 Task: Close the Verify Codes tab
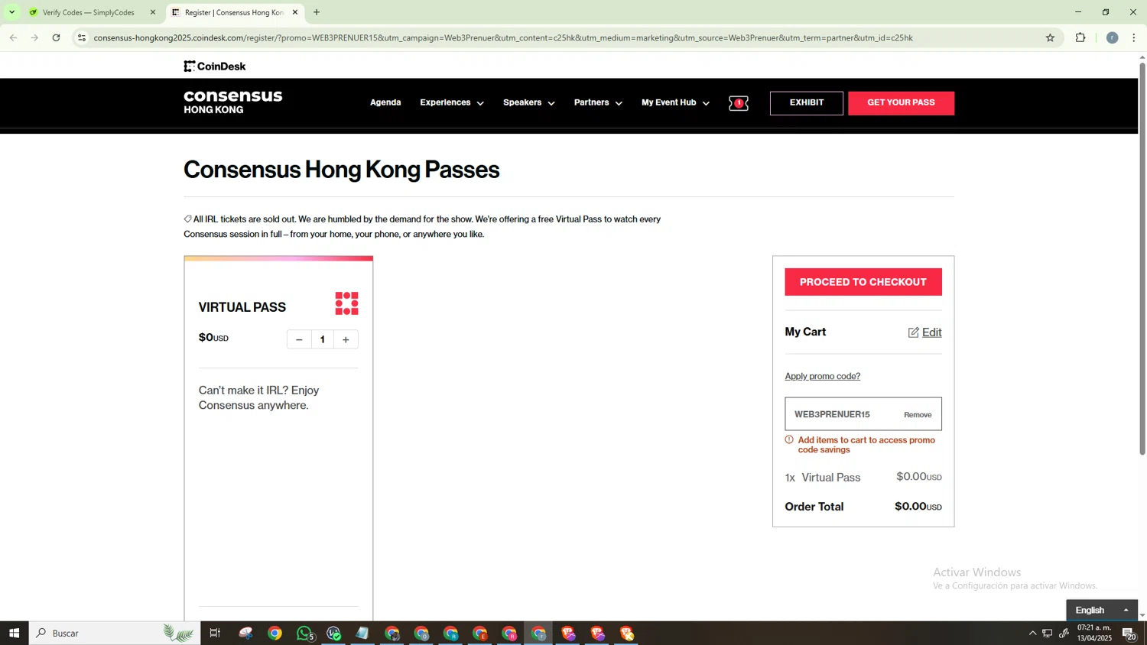pyautogui.click(x=153, y=12)
